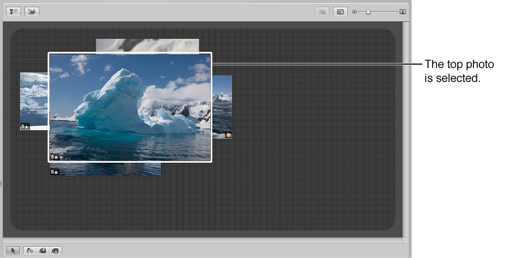Select the photo peeking below the top photo
The height and width of the screenshot is (258, 518).
(106, 169)
